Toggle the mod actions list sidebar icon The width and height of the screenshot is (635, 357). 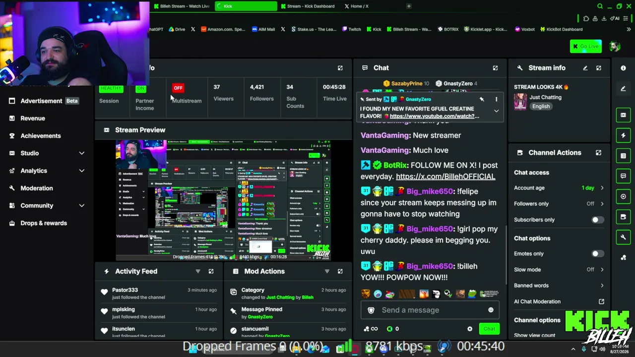pyautogui.click(x=623, y=156)
